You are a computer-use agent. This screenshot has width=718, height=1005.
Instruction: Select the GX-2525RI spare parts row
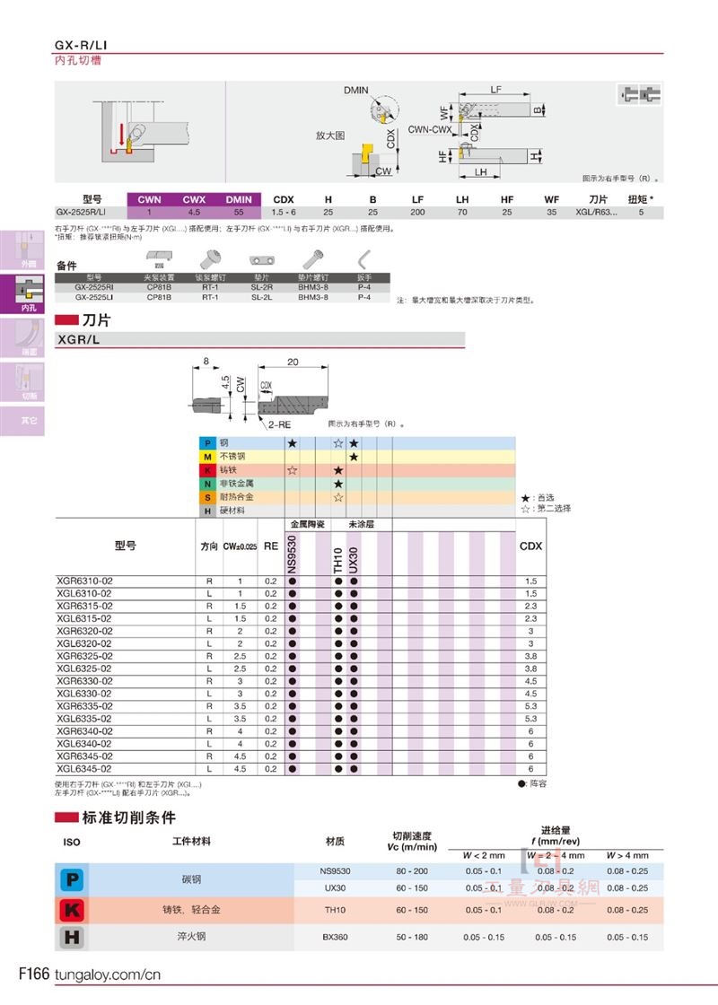(222, 288)
